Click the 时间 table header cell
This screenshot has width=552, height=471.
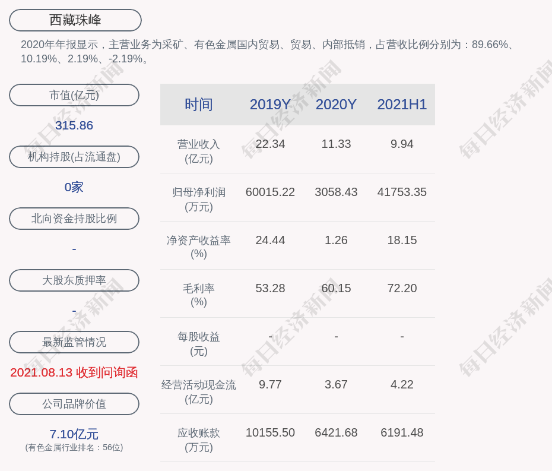[199, 105]
